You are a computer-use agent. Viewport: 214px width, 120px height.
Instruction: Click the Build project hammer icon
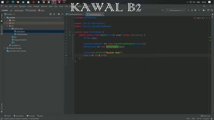[162, 10]
